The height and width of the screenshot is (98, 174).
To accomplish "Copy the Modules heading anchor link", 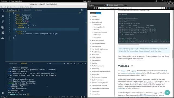I will pos(132,66).
